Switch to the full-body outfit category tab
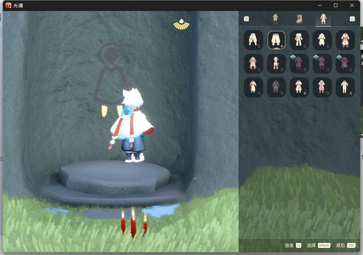This screenshot has width=363, height=255. click(x=275, y=19)
